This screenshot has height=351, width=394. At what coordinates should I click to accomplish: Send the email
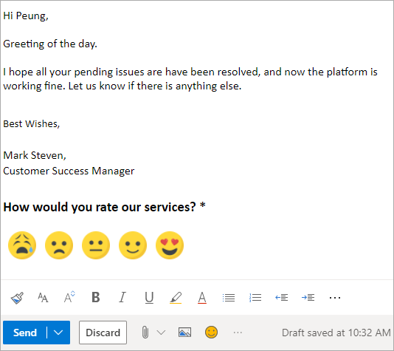pyautogui.click(x=25, y=333)
